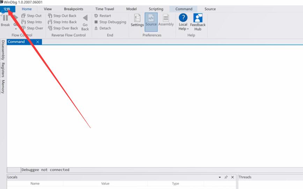
Task: Click the Detach button
Action: pyautogui.click(x=103, y=28)
